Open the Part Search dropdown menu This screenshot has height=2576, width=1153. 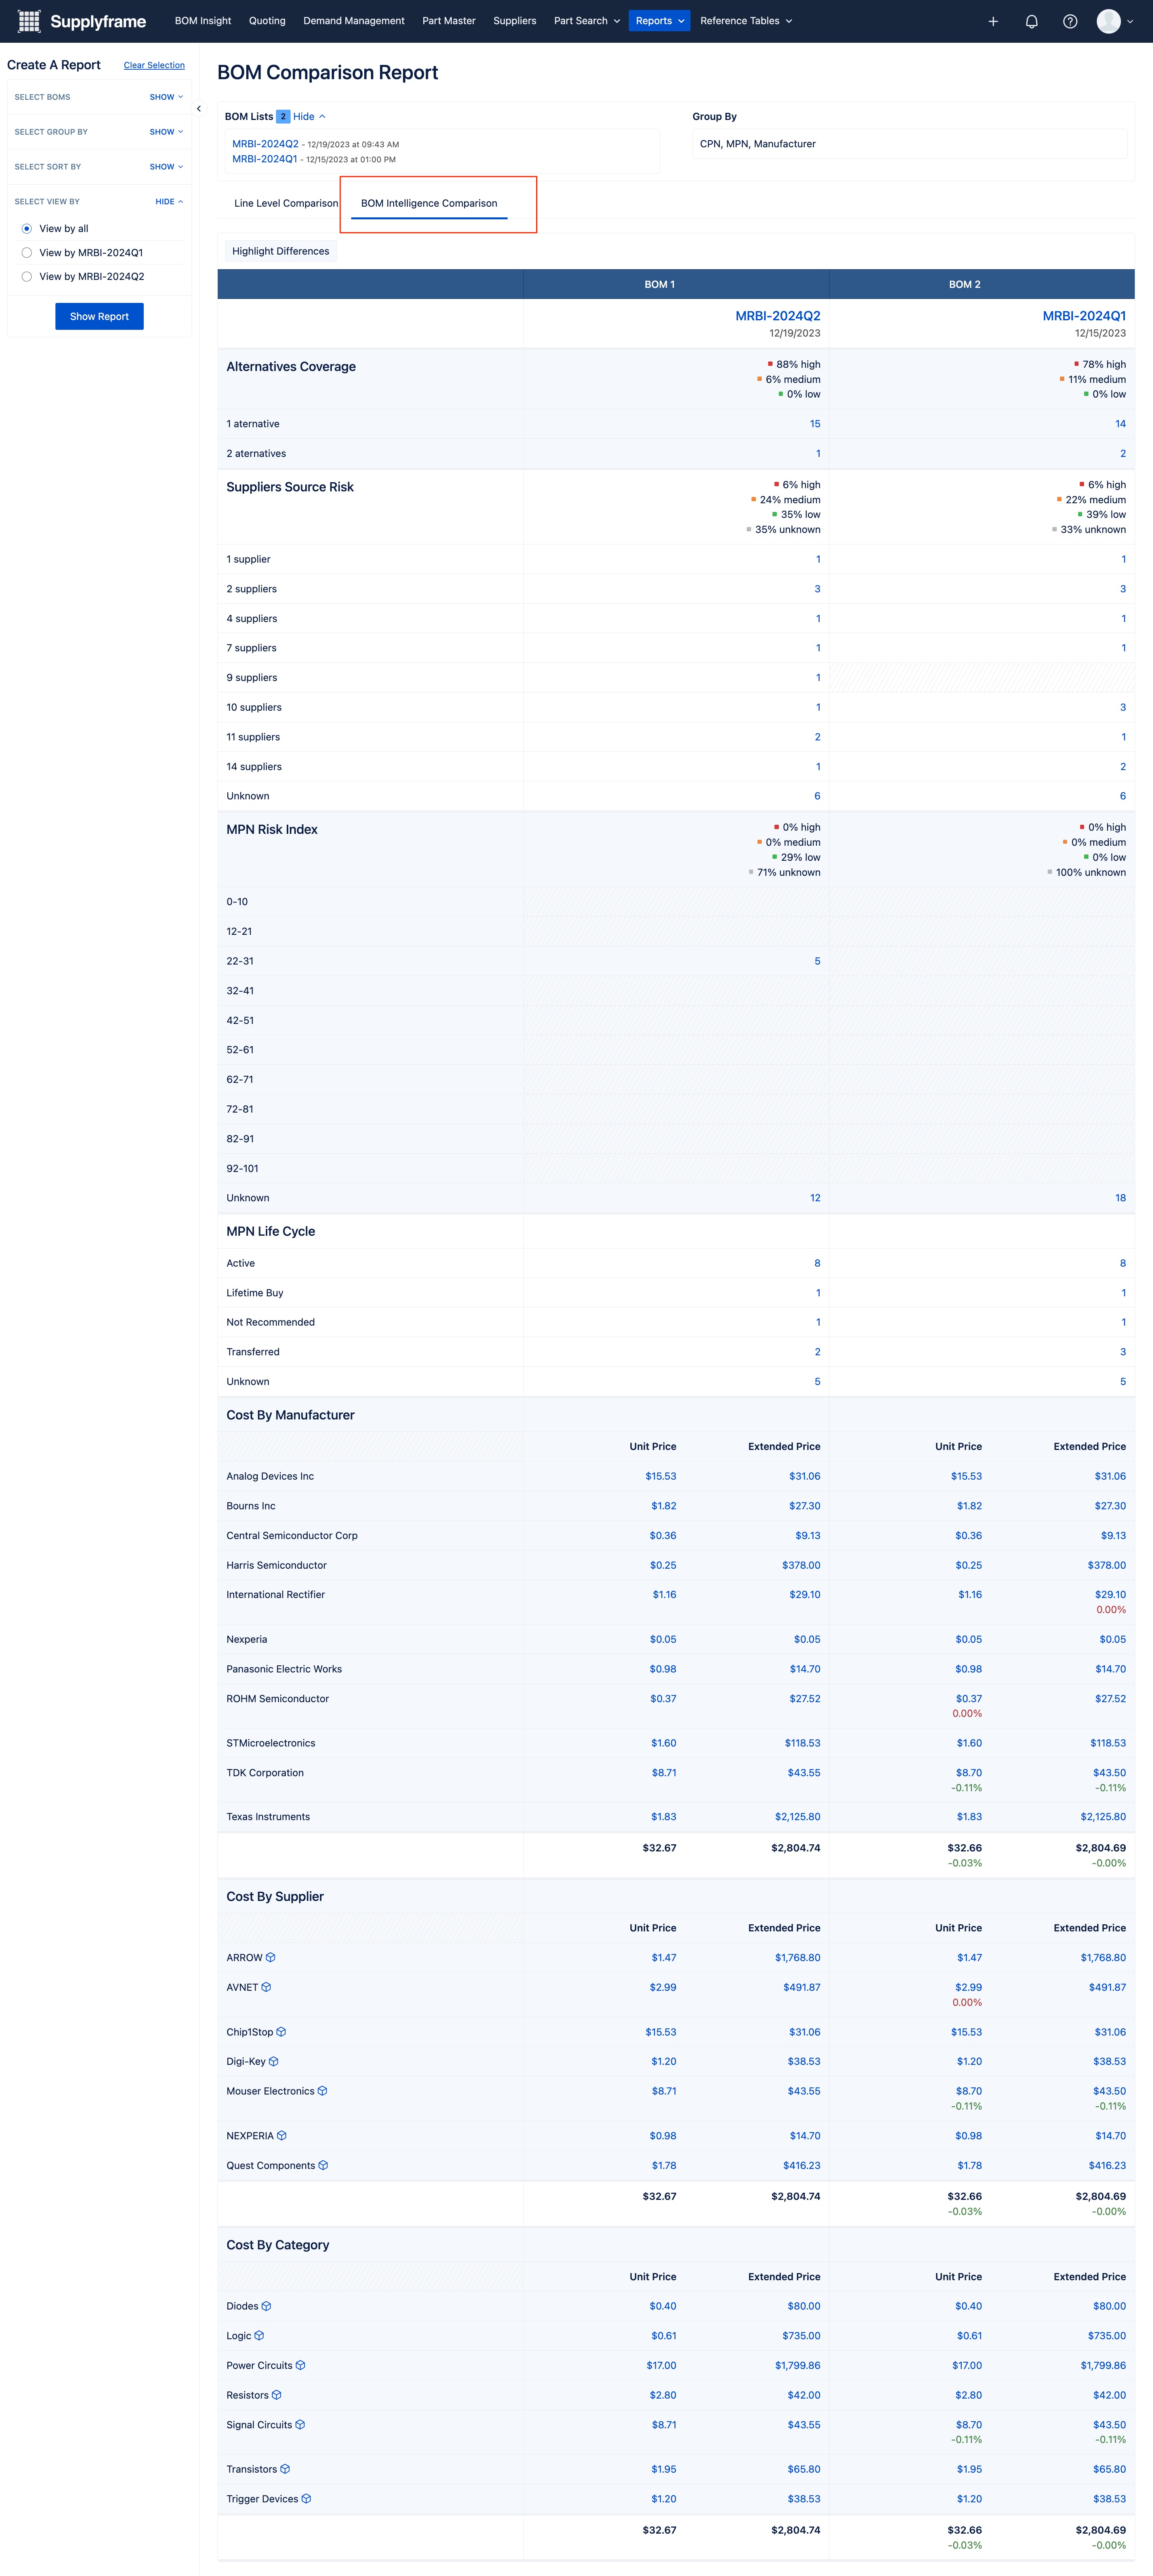pos(587,21)
